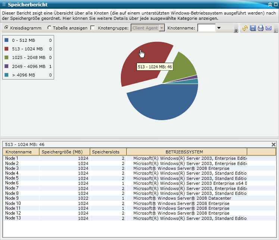
Task: Click the blue 0 - 512 MB legend swatch
Action: point(7,40)
